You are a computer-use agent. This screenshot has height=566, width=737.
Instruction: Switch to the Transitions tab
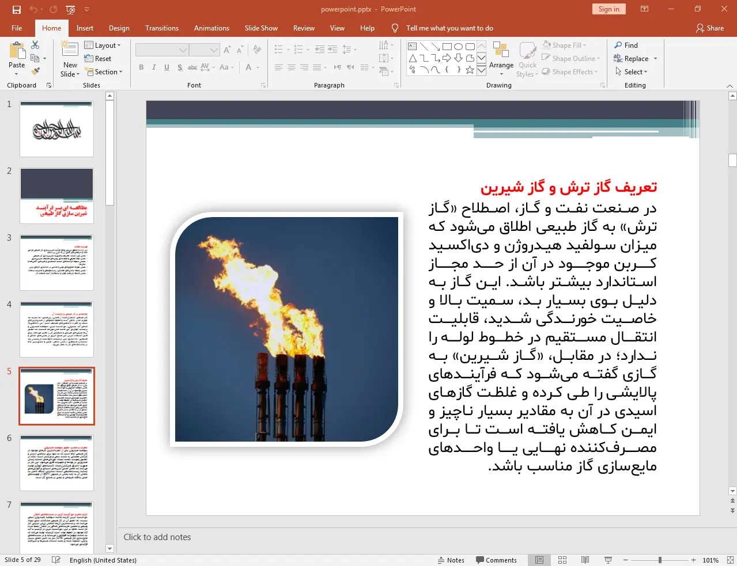[x=162, y=28]
